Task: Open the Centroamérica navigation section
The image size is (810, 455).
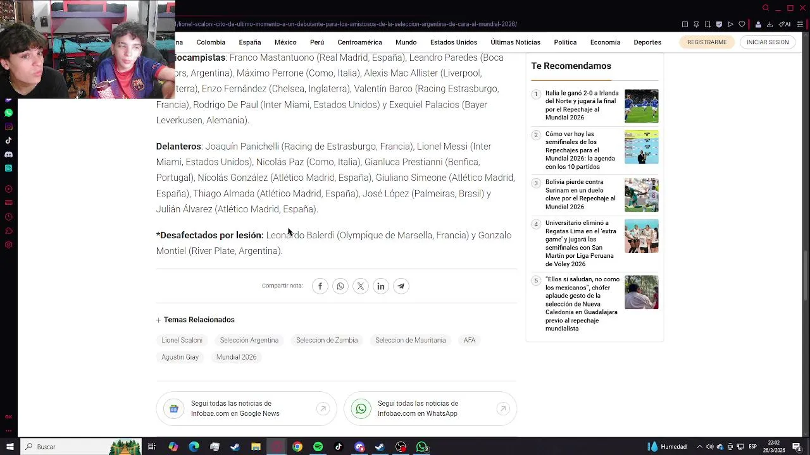Action: pos(359,42)
